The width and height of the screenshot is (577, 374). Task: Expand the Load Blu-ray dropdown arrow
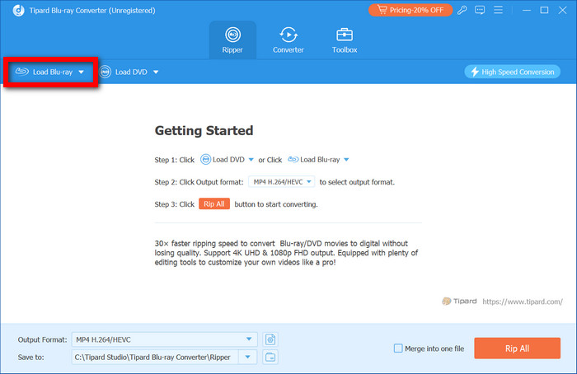[81, 72]
